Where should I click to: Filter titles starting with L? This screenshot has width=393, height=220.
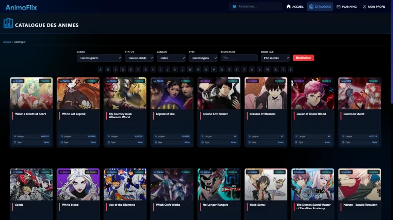click(182, 70)
